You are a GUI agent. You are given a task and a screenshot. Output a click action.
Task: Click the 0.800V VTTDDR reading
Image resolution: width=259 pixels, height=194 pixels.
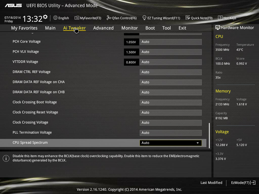coord(131,62)
